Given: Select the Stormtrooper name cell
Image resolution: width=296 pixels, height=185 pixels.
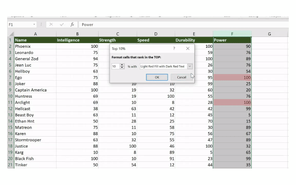Looking at the screenshot, I should pos(35,140).
